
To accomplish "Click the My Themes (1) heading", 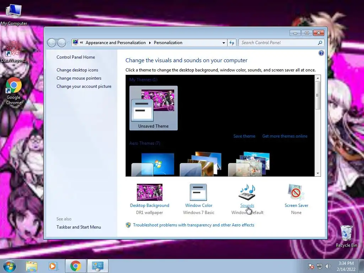I will click(143, 80).
